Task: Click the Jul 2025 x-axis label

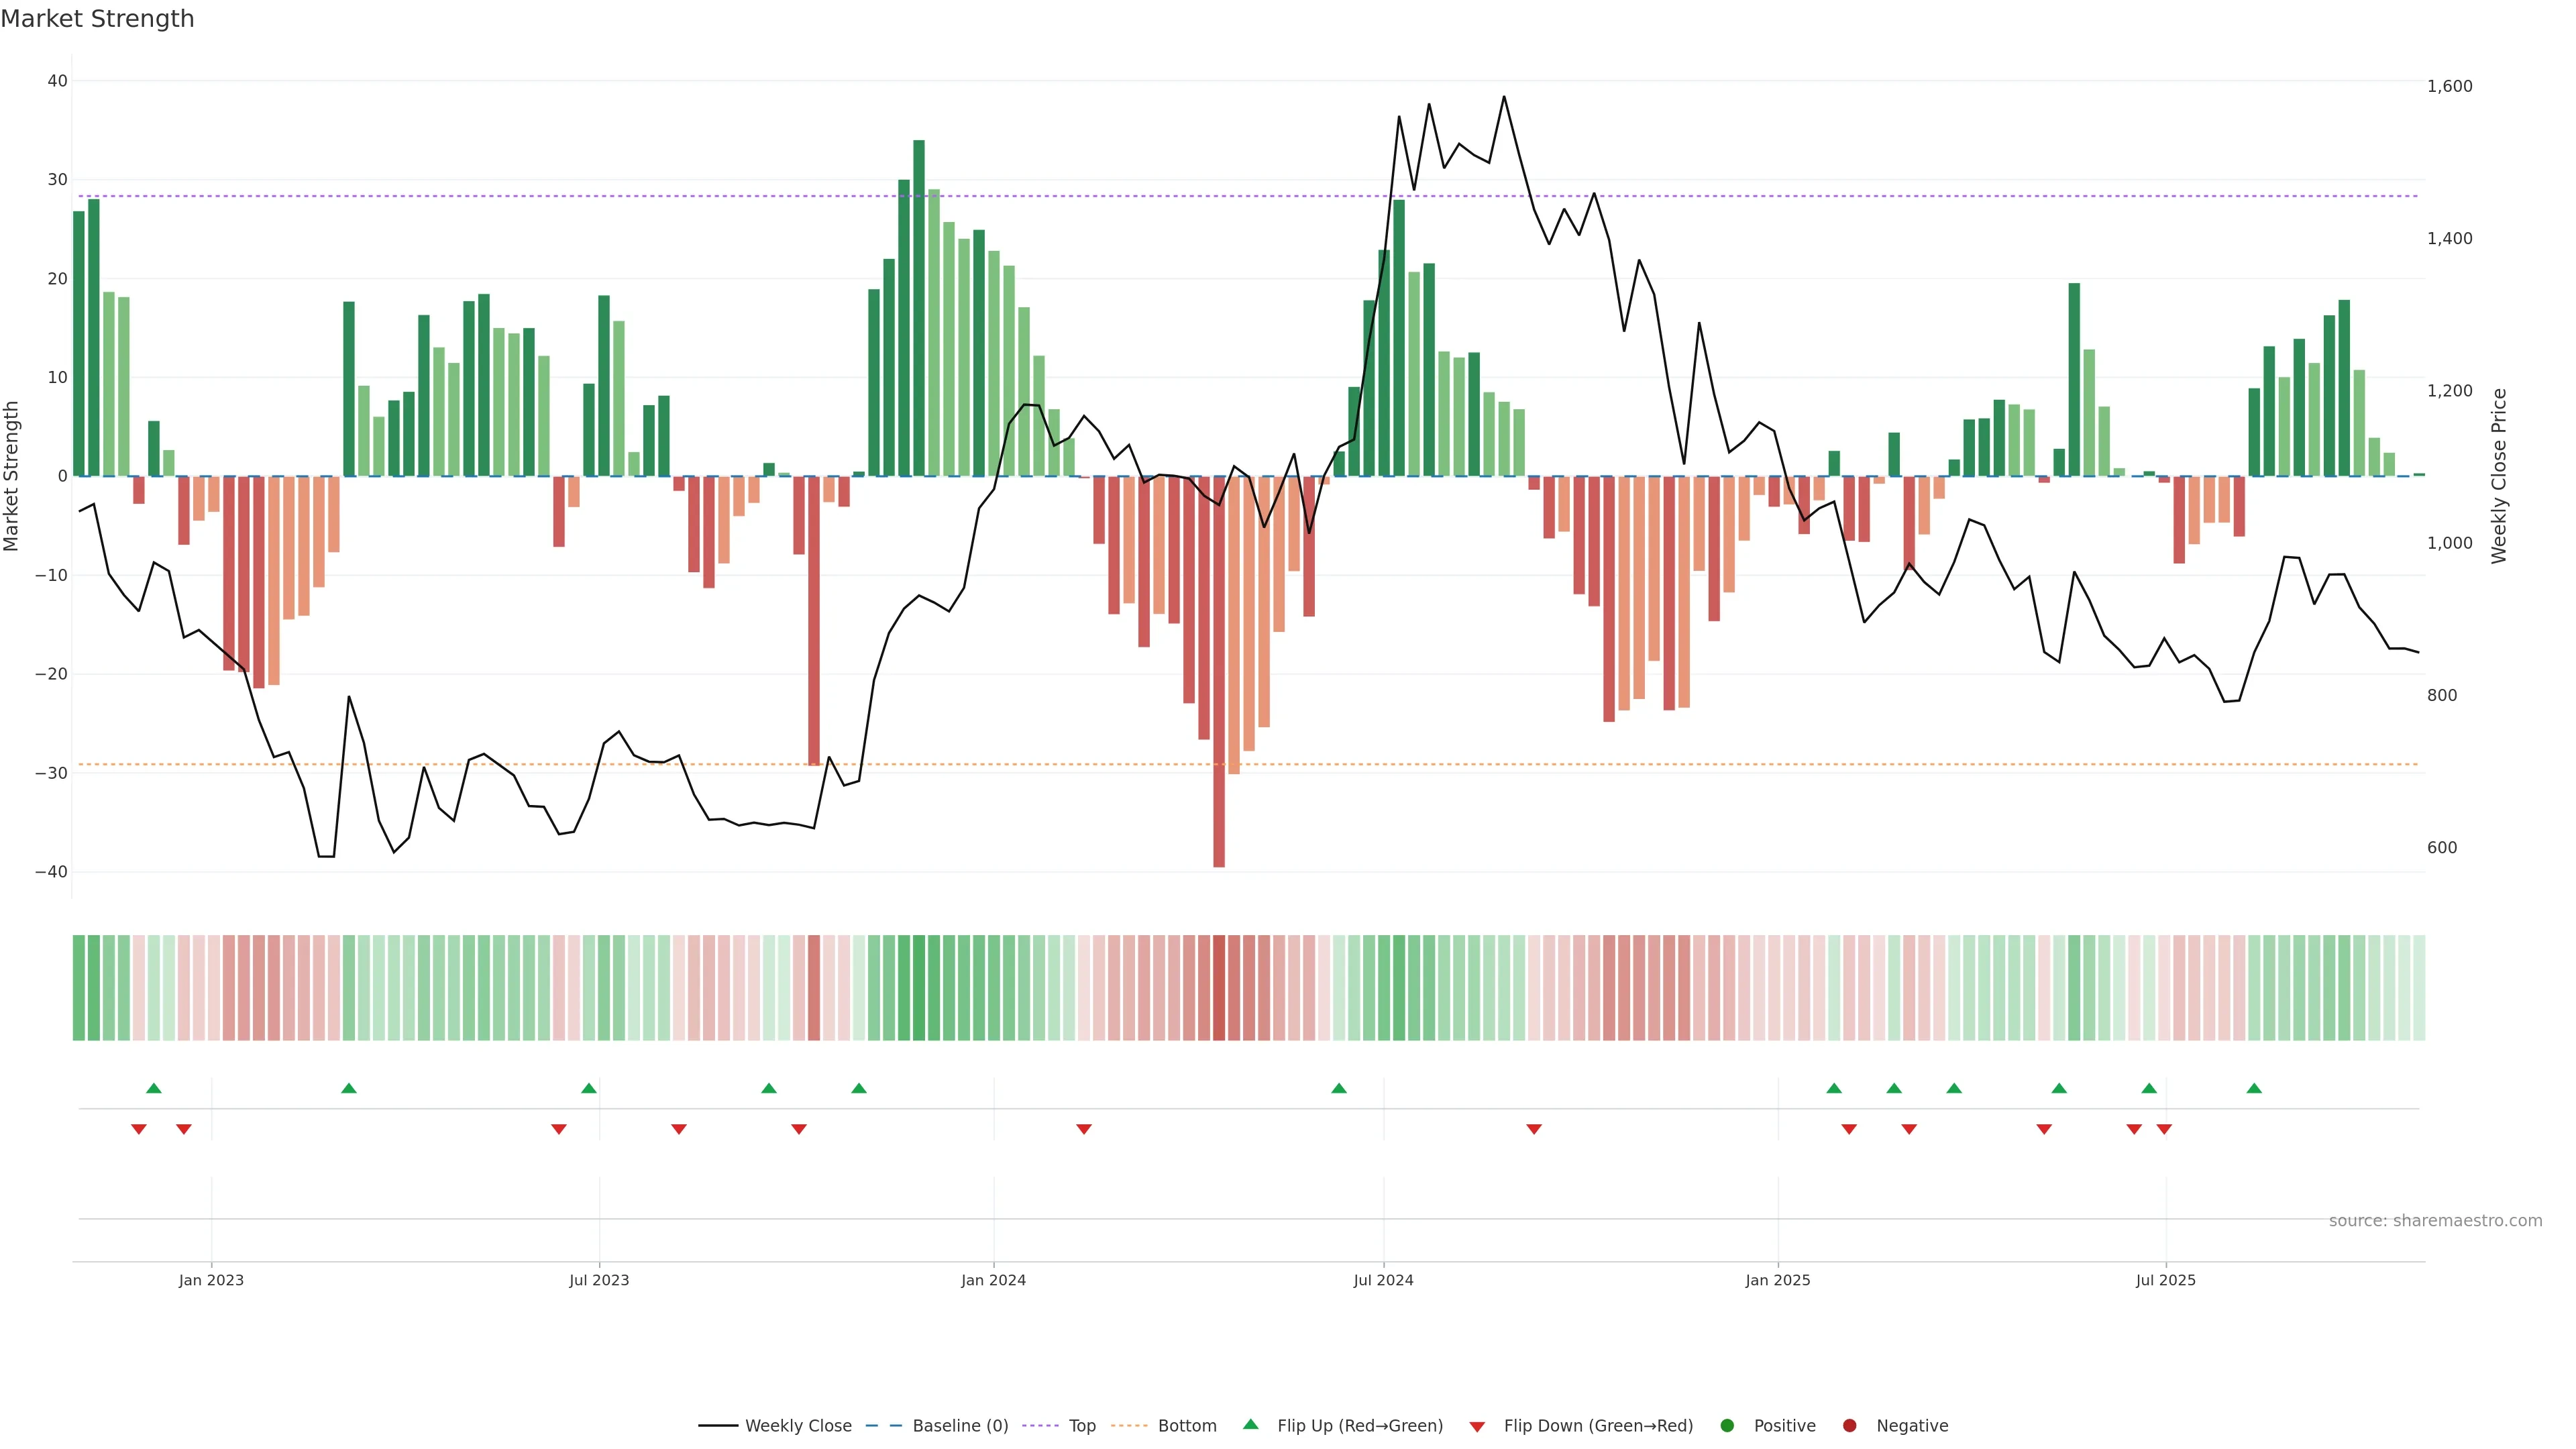Action: tap(2165, 1280)
